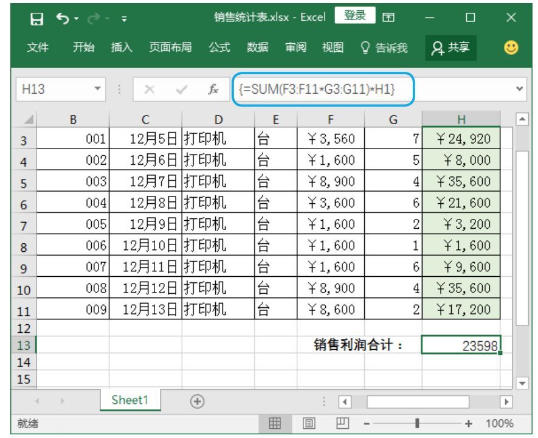The height and width of the screenshot is (438, 538).
Task: Expand the formula bar chevron
Action: click(x=520, y=89)
